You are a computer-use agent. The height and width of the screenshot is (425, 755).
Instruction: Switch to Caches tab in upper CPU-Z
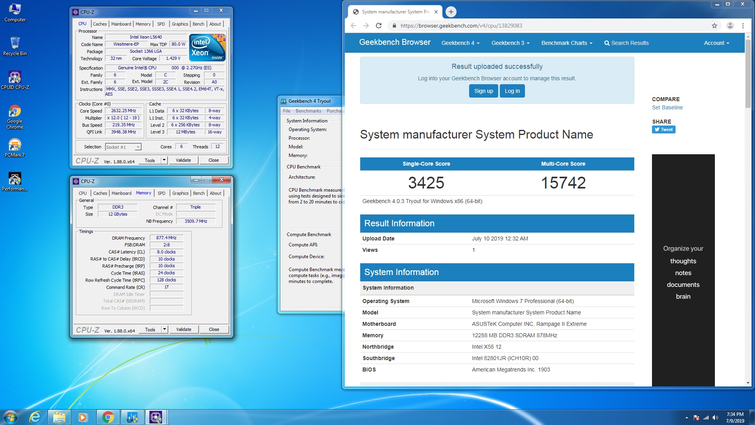[x=100, y=24]
